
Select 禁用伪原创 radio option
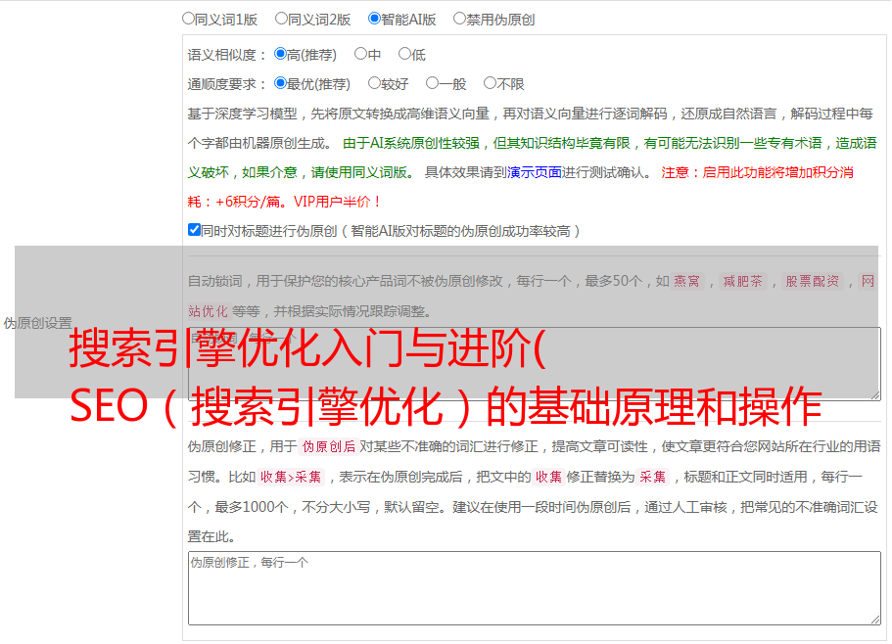click(x=459, y=19)
